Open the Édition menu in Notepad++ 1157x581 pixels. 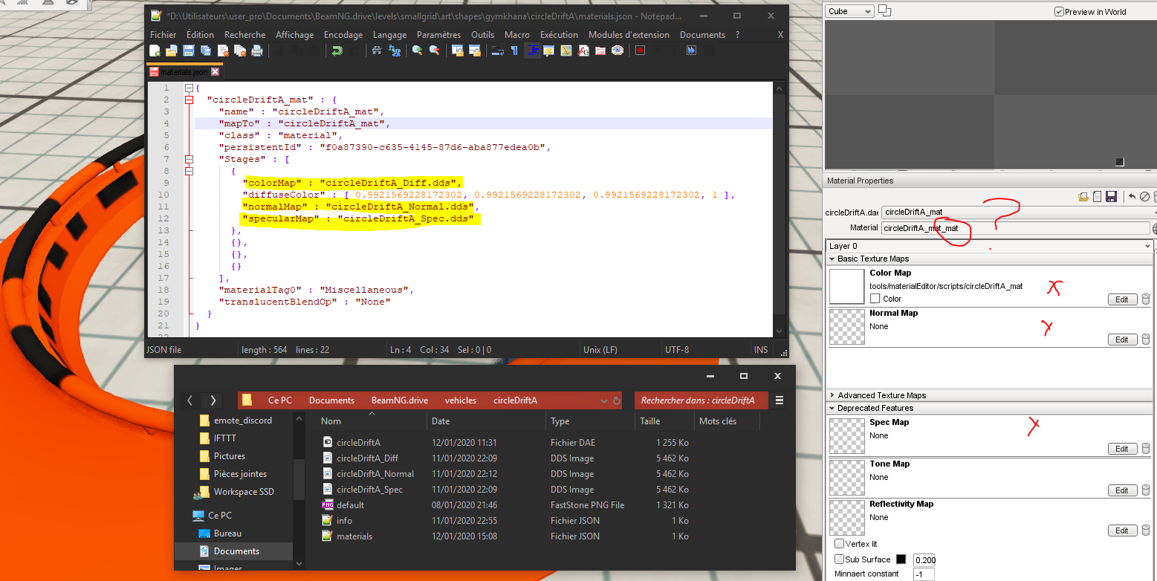coord(200,35)
